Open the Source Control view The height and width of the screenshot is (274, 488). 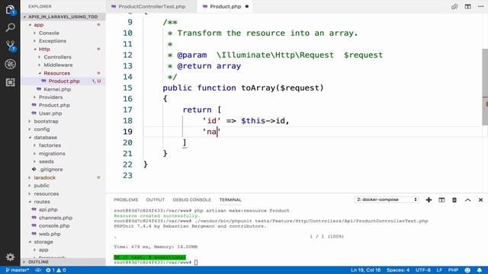click(x=11, y=46)
